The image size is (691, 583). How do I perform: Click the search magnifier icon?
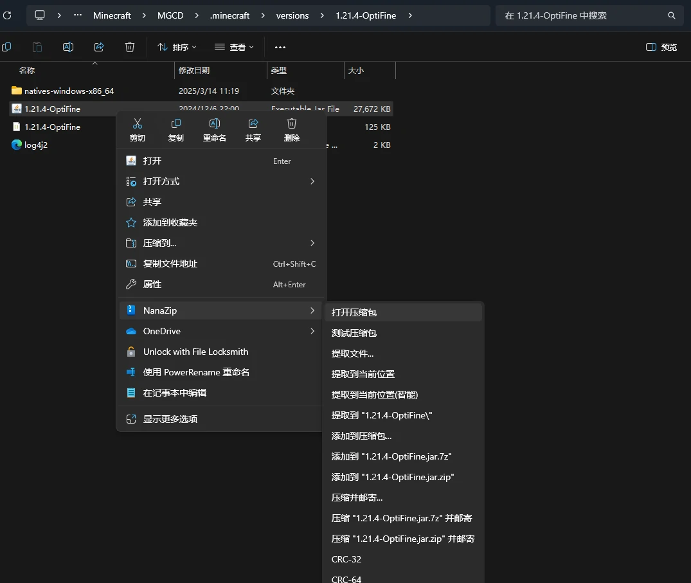[x=672, y=15]
